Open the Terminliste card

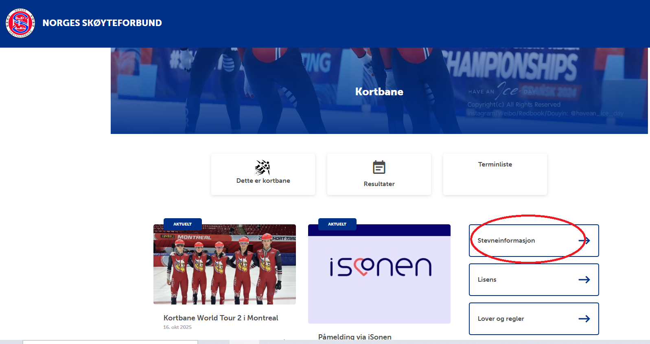tap(495, 174)
